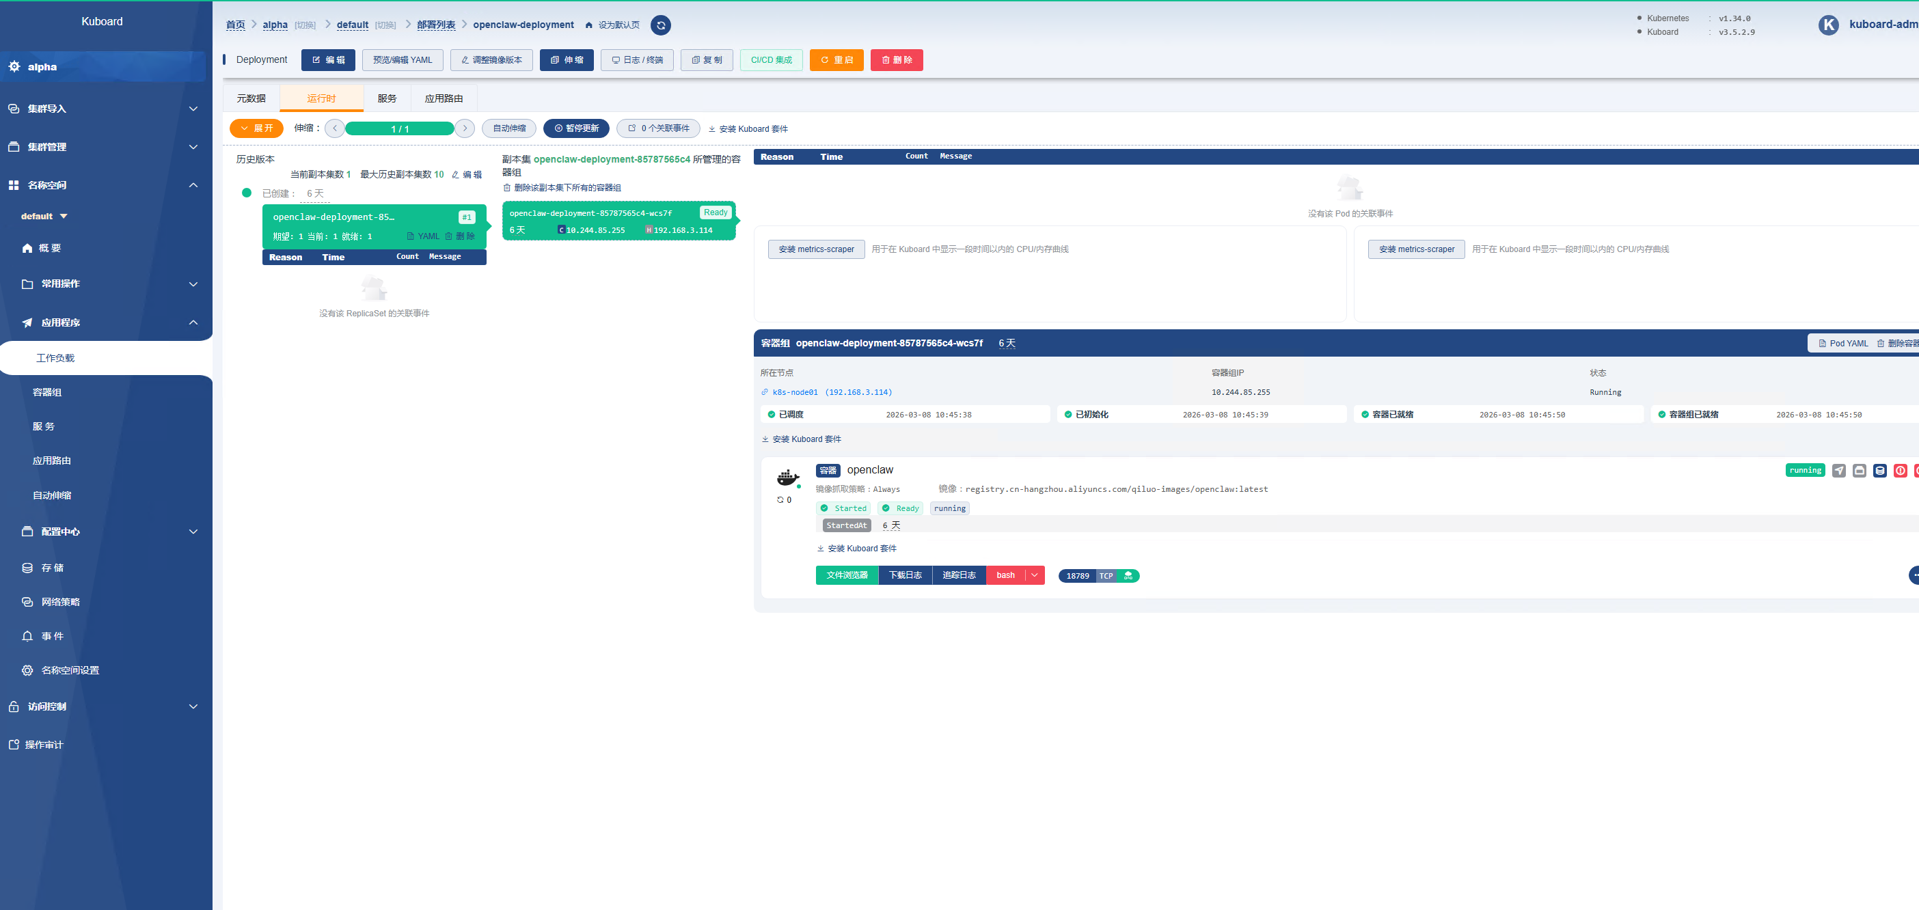The image size is (1919, 910).
Task: Click the right arrow to scale up replicas
Action: [x=465, y=128]
